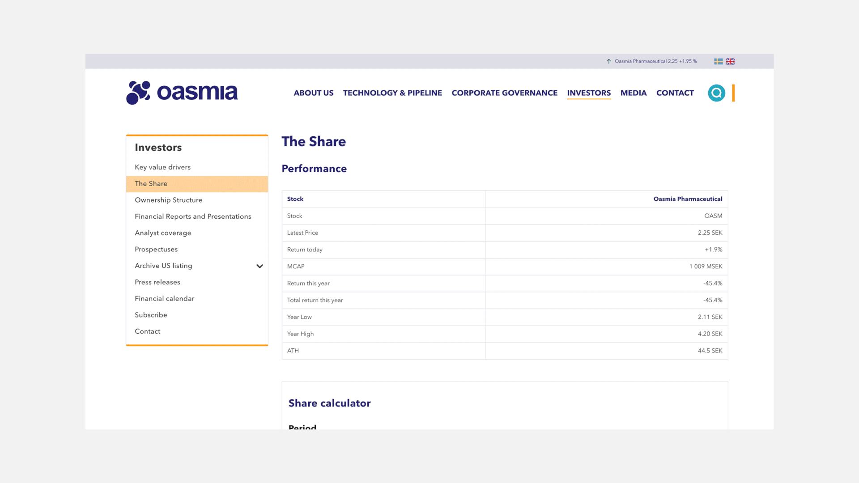Screen dimensions: 859x483
Task: Open the search icon
Action: click(x=716, y=93)
